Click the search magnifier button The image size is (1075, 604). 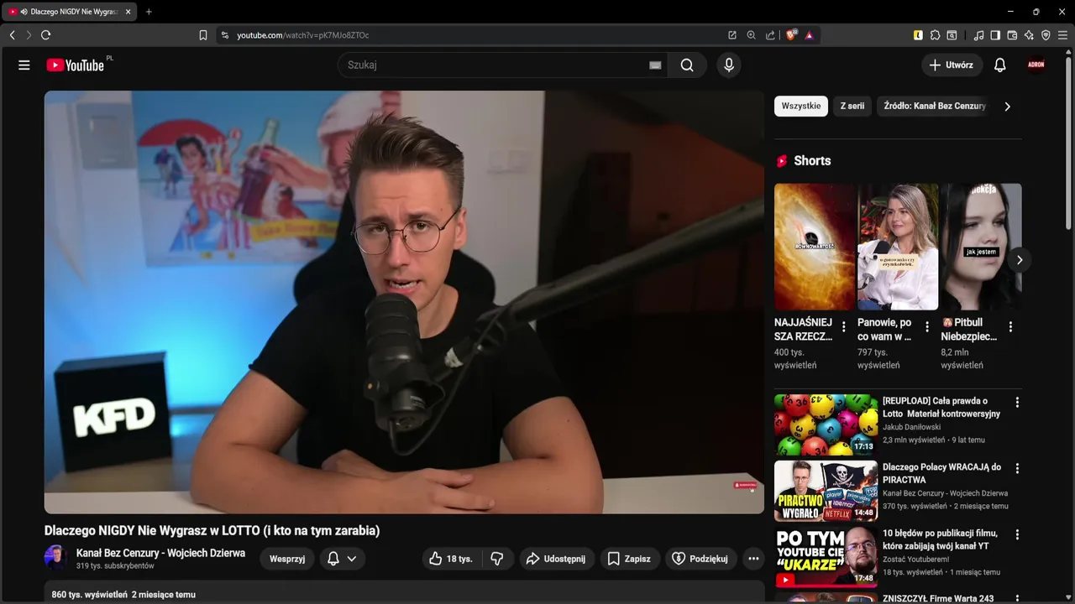click(687, 65)
